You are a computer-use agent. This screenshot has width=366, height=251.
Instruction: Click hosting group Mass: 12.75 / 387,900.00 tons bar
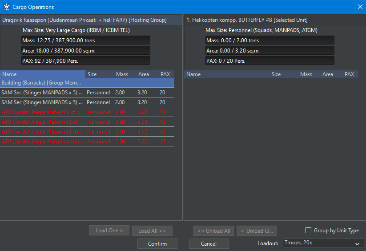point(86,40)
